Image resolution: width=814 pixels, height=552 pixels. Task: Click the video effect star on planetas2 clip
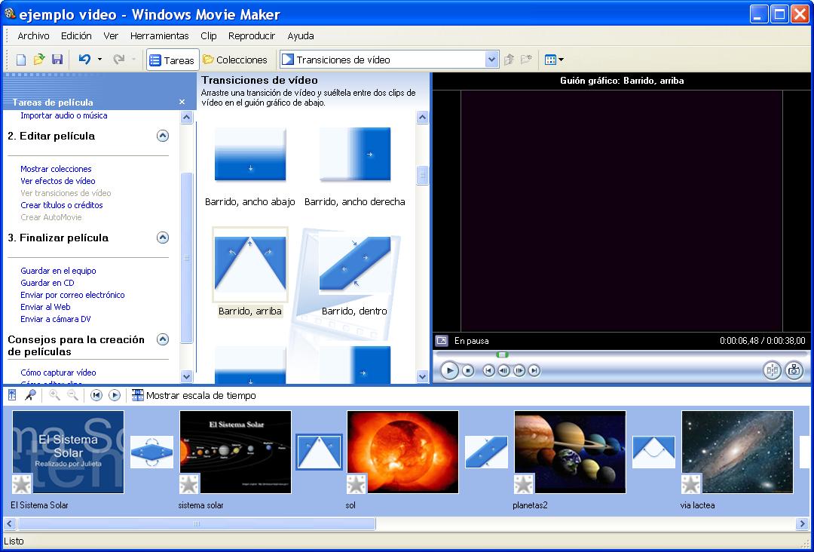[x=524, y=484]
